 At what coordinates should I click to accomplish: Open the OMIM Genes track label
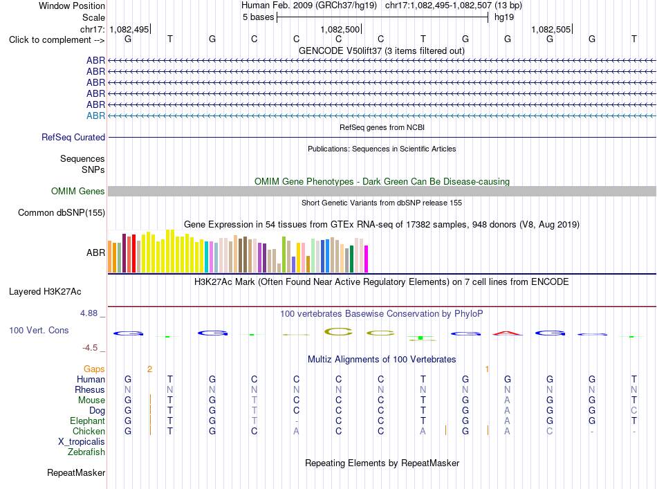tap(78, 191)
